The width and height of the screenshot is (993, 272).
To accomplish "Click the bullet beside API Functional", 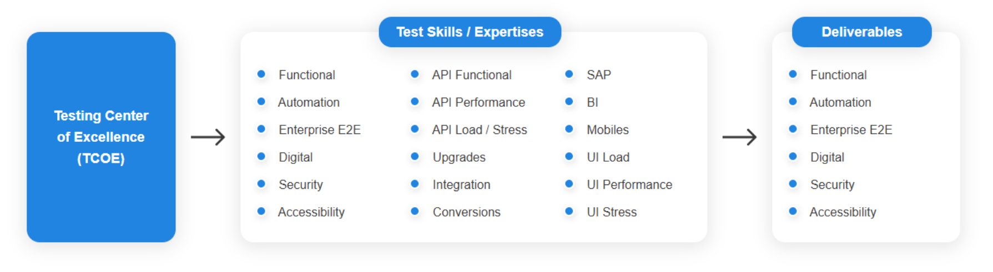I will 415,74.
